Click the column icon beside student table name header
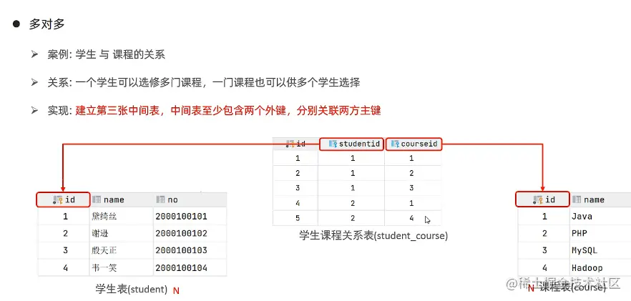Viewport: 631px width, 301px height. [96, 199]
